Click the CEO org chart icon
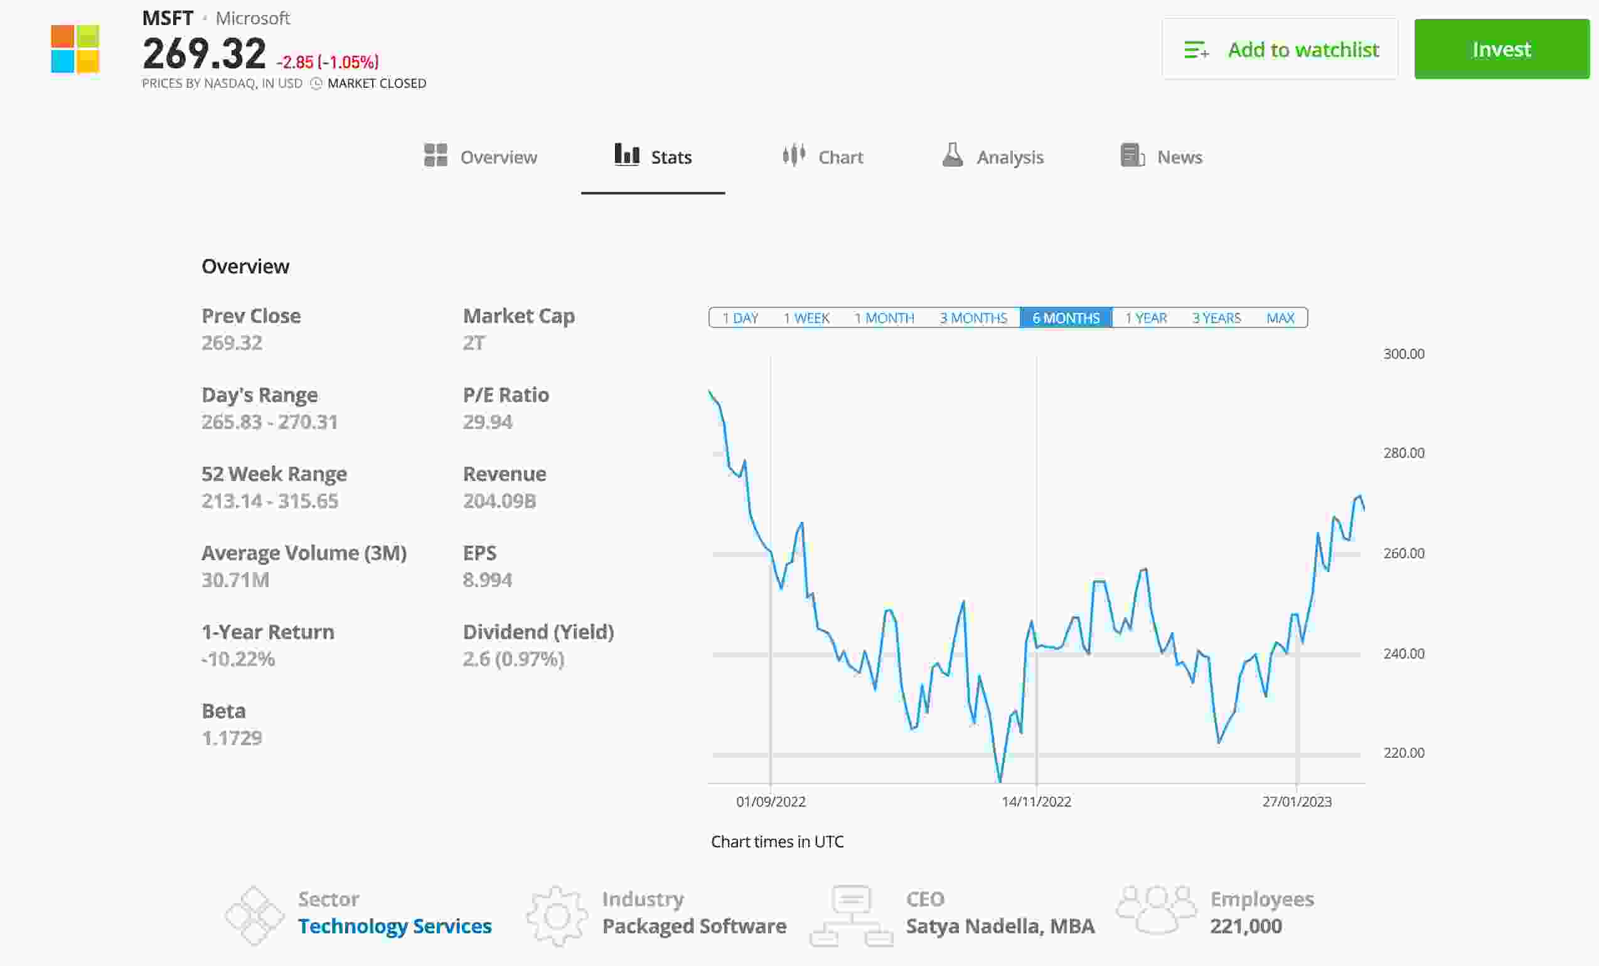This screenshot has height=966, width=1599. (852, 915)
